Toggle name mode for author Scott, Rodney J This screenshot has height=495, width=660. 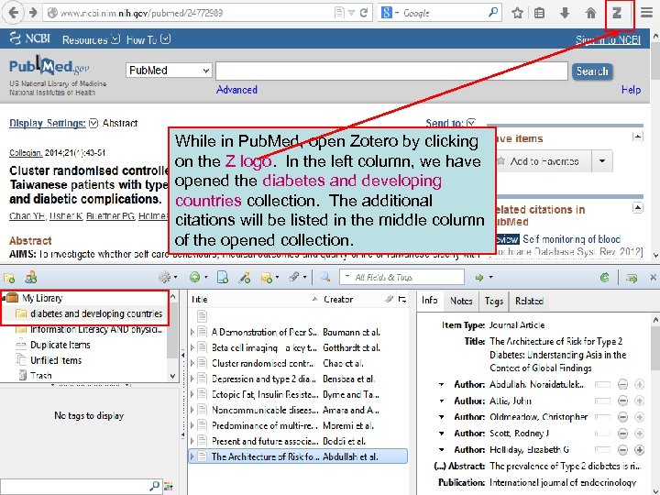pos(602,433)
